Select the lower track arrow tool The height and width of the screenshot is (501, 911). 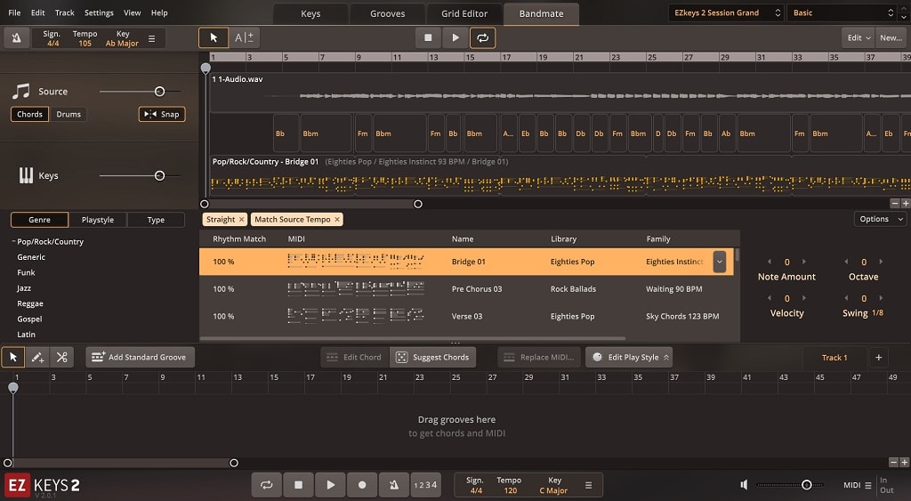click(13, 358)
